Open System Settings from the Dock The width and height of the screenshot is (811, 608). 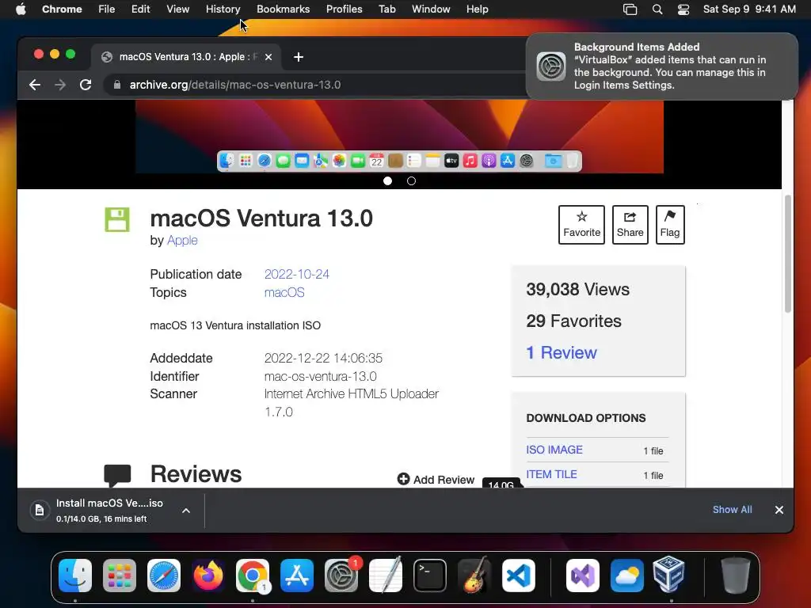[341, 576]
